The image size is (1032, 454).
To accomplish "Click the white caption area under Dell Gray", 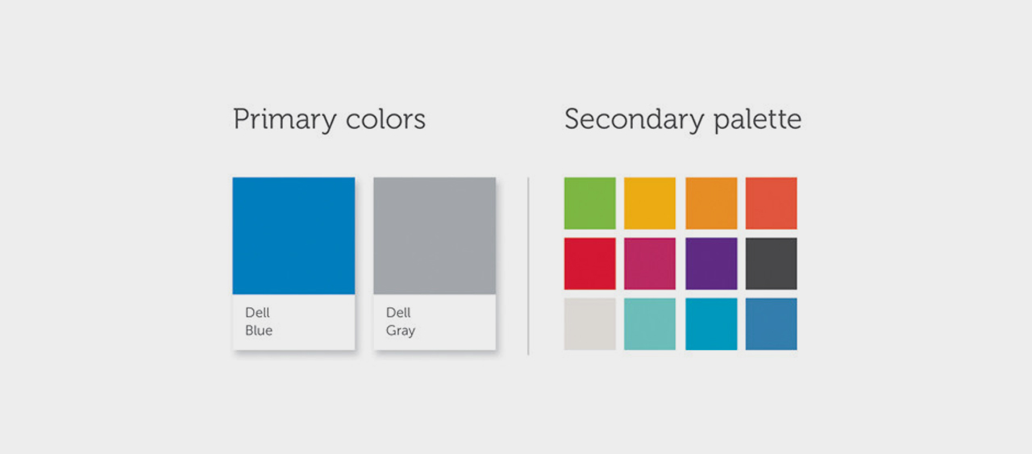I will 435,322.
